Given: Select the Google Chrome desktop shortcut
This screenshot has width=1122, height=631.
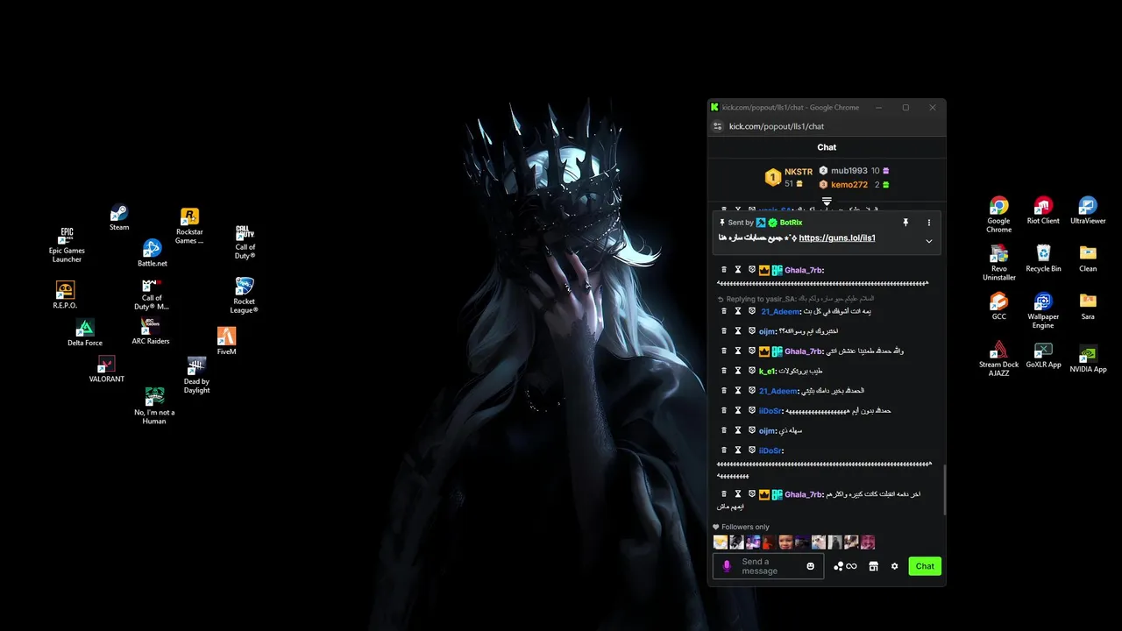Looking at the screenshot, I should click(x=998, y=215).
